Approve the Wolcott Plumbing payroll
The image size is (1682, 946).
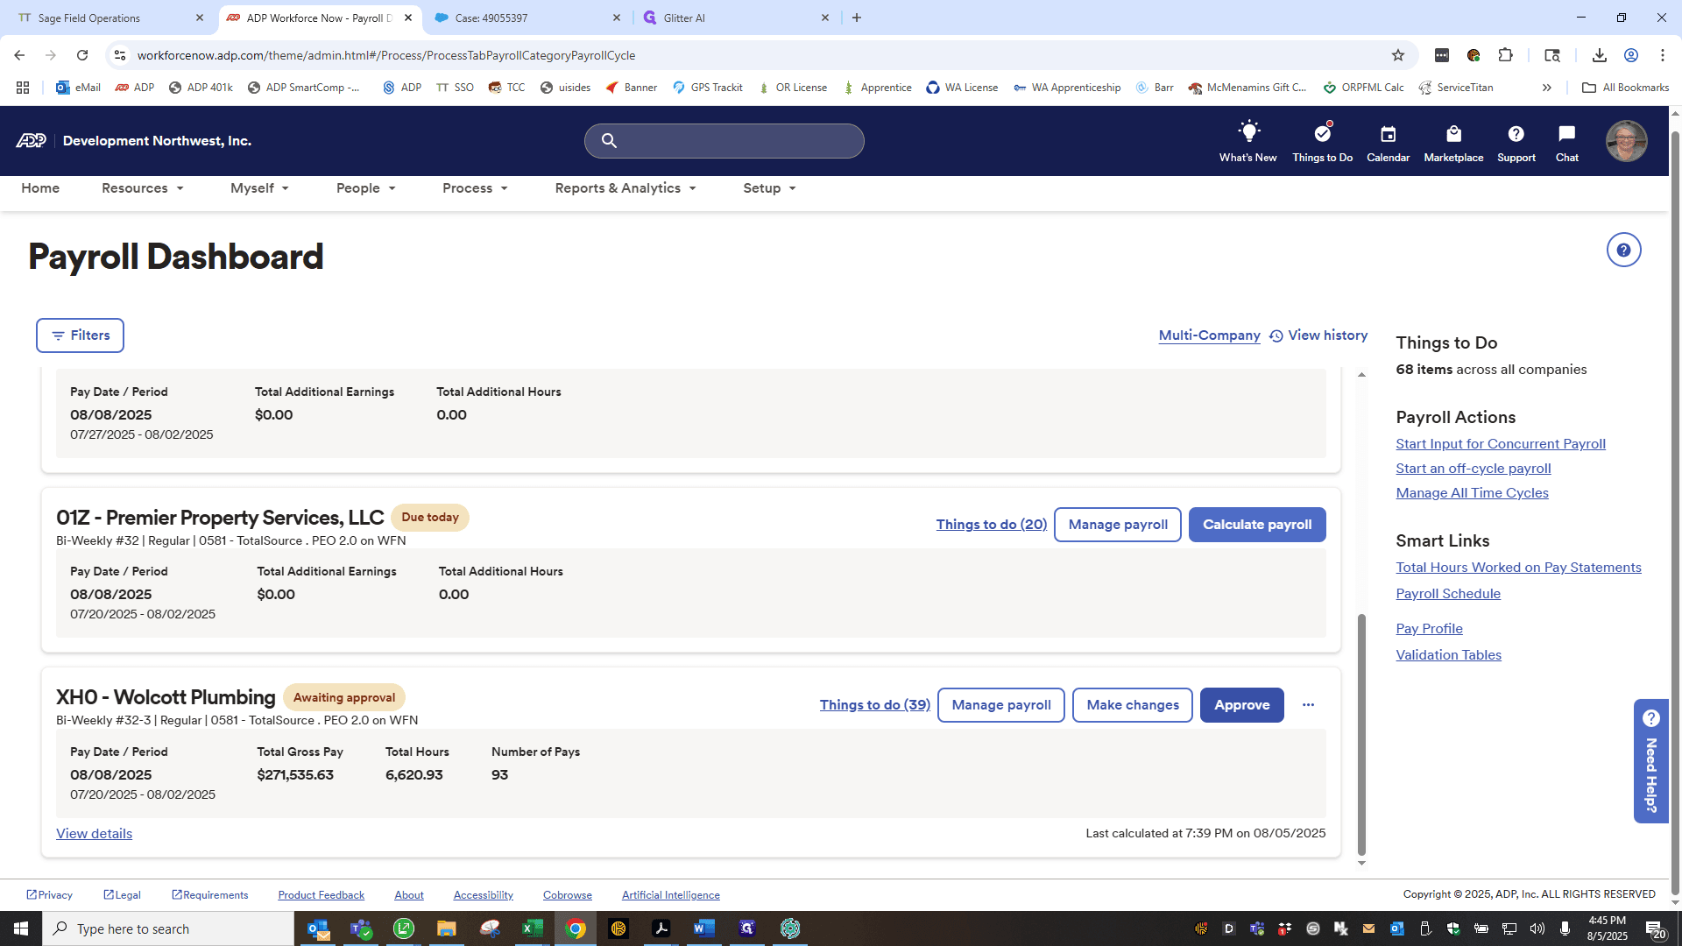coord(1241,705)
